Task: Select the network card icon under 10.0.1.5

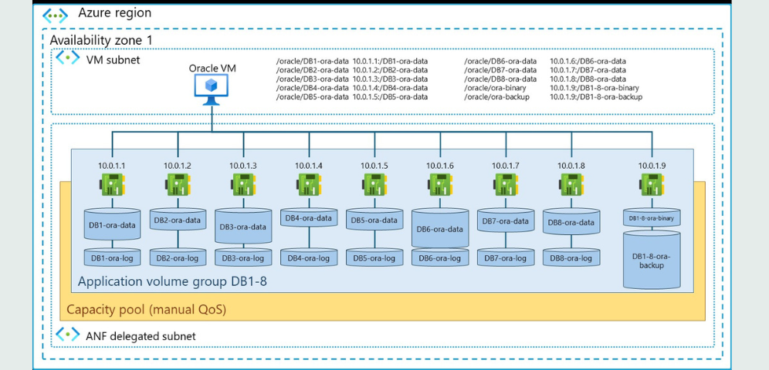Action: point(374,185)
